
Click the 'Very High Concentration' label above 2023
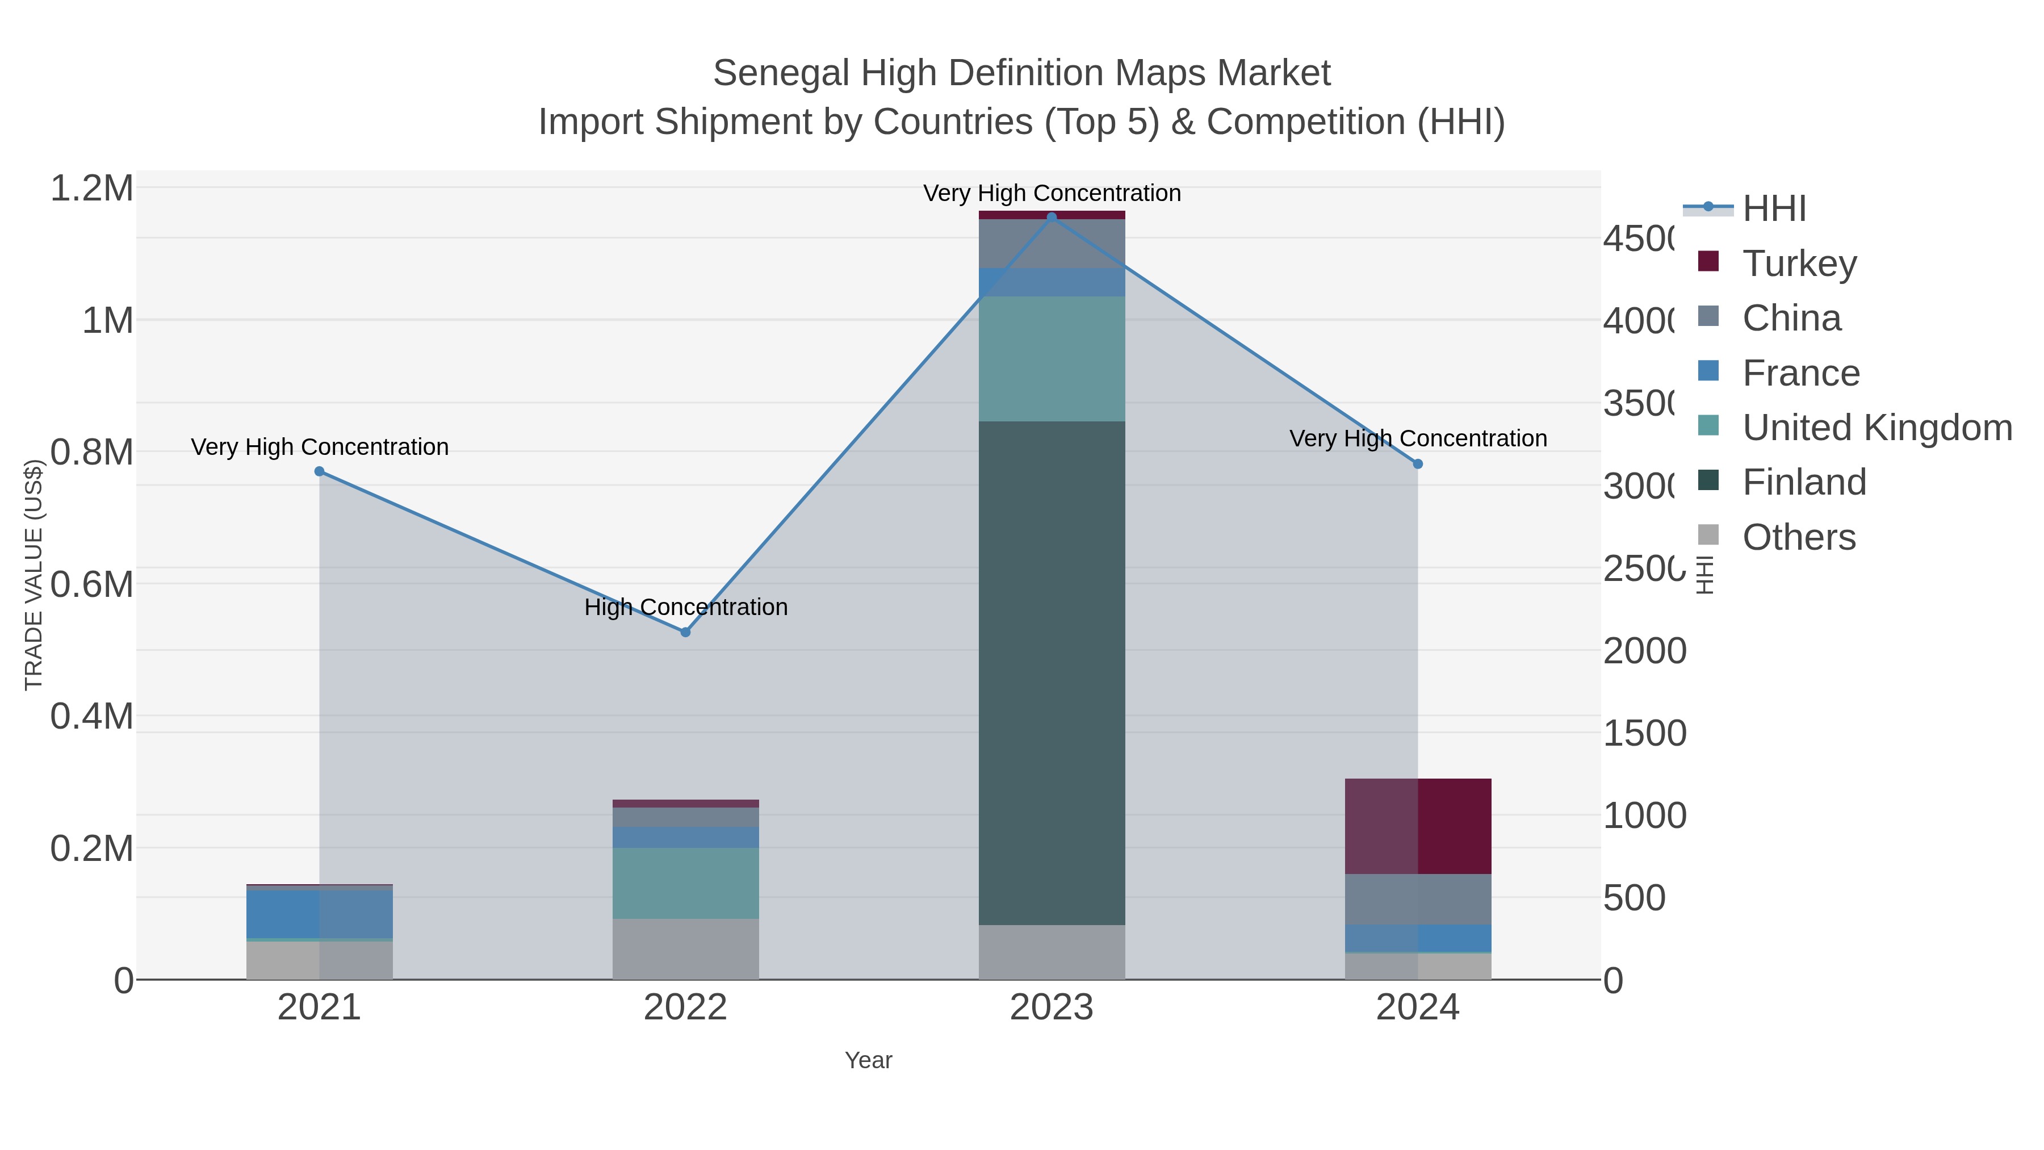[1052, 193]
